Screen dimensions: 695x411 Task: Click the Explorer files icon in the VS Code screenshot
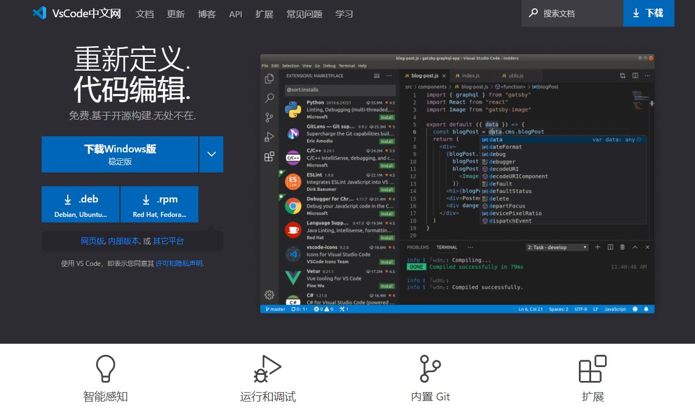coord(269,78)
